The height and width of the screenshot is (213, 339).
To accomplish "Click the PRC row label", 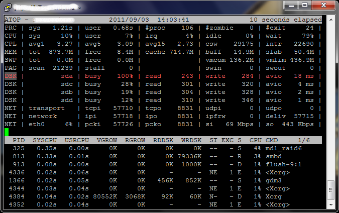I will point(11,28).
